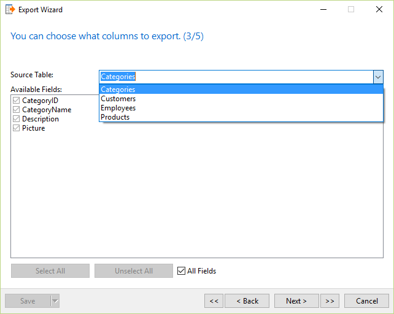Toggle the Picture field checkbox

click(17, 128)
